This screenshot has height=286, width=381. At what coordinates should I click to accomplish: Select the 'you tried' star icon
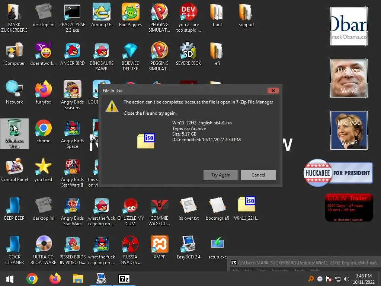[43, 170]
